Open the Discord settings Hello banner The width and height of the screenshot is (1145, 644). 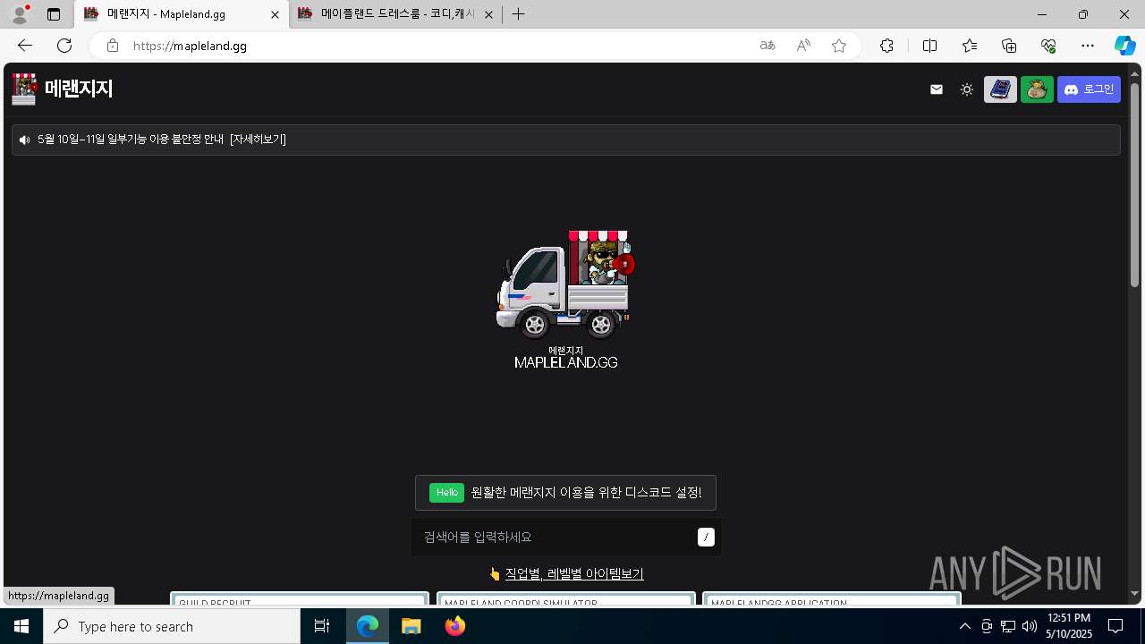(565, 493)
